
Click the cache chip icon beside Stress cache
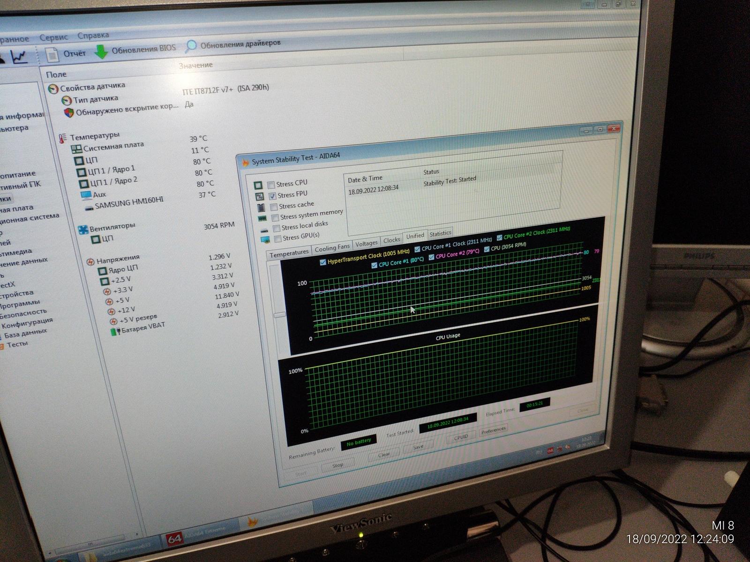point(261,207)
